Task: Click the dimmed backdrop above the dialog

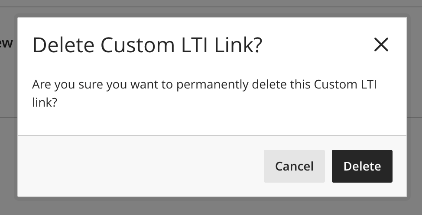Action: [x=211, y=8]
